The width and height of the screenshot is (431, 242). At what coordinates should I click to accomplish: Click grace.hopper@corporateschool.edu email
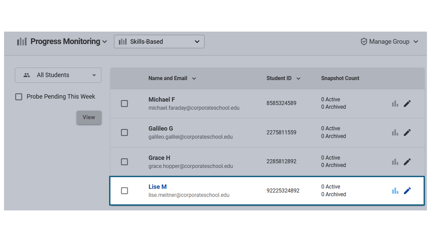click(x=191, y=166)
